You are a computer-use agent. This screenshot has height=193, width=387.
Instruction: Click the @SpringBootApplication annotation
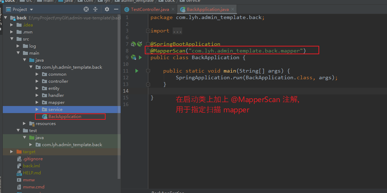[185, 44]
